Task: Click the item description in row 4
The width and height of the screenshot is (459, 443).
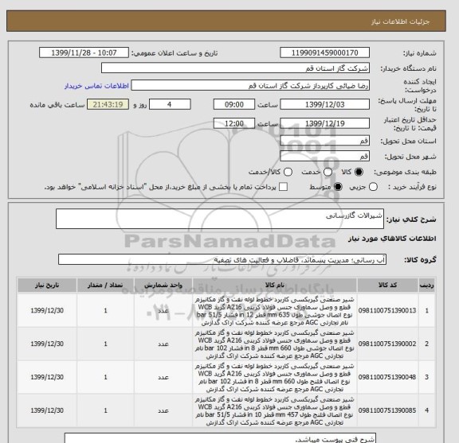Action: tap(274, 411)
